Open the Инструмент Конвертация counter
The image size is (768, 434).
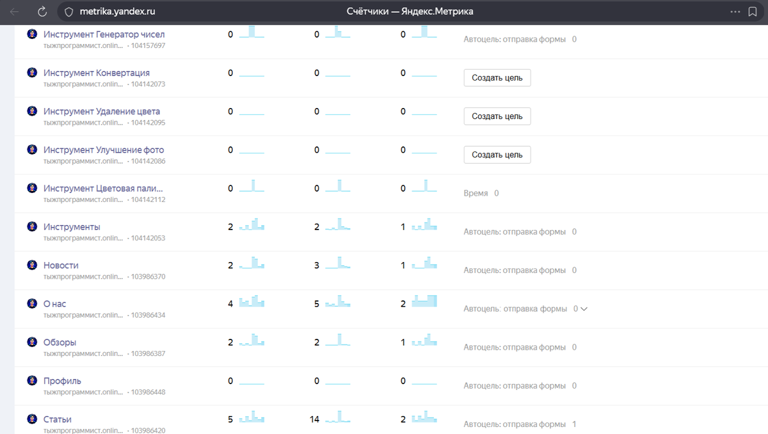pyautogui.click(x=97, y=73)
